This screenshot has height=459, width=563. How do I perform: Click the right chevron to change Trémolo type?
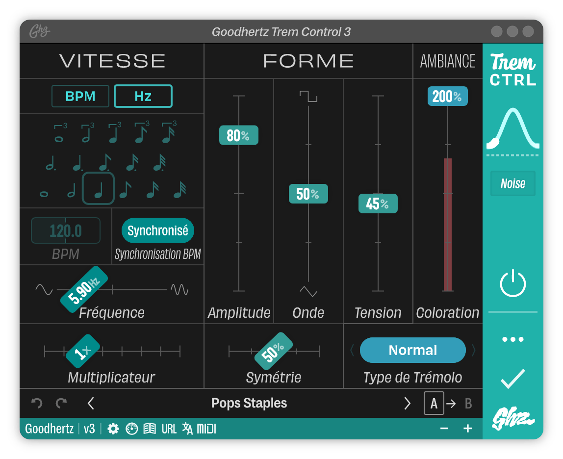tap(473, 350)
